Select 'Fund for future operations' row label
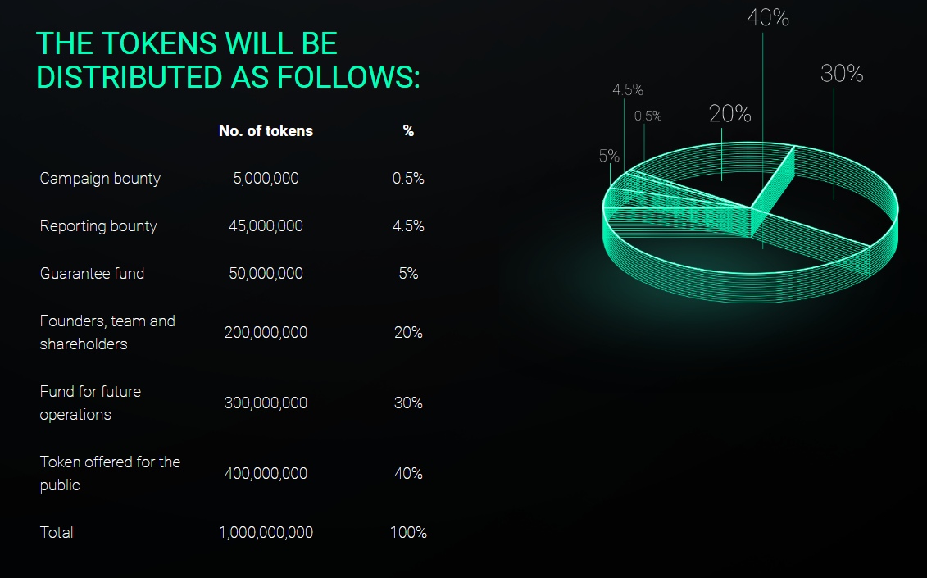The image size is (927, 578). 90,403
